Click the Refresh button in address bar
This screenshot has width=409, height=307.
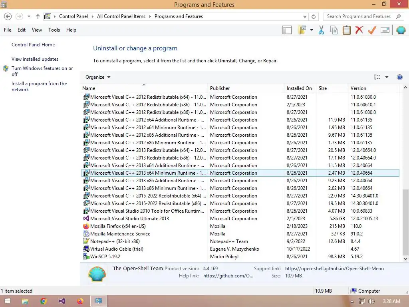coord(314,16)
